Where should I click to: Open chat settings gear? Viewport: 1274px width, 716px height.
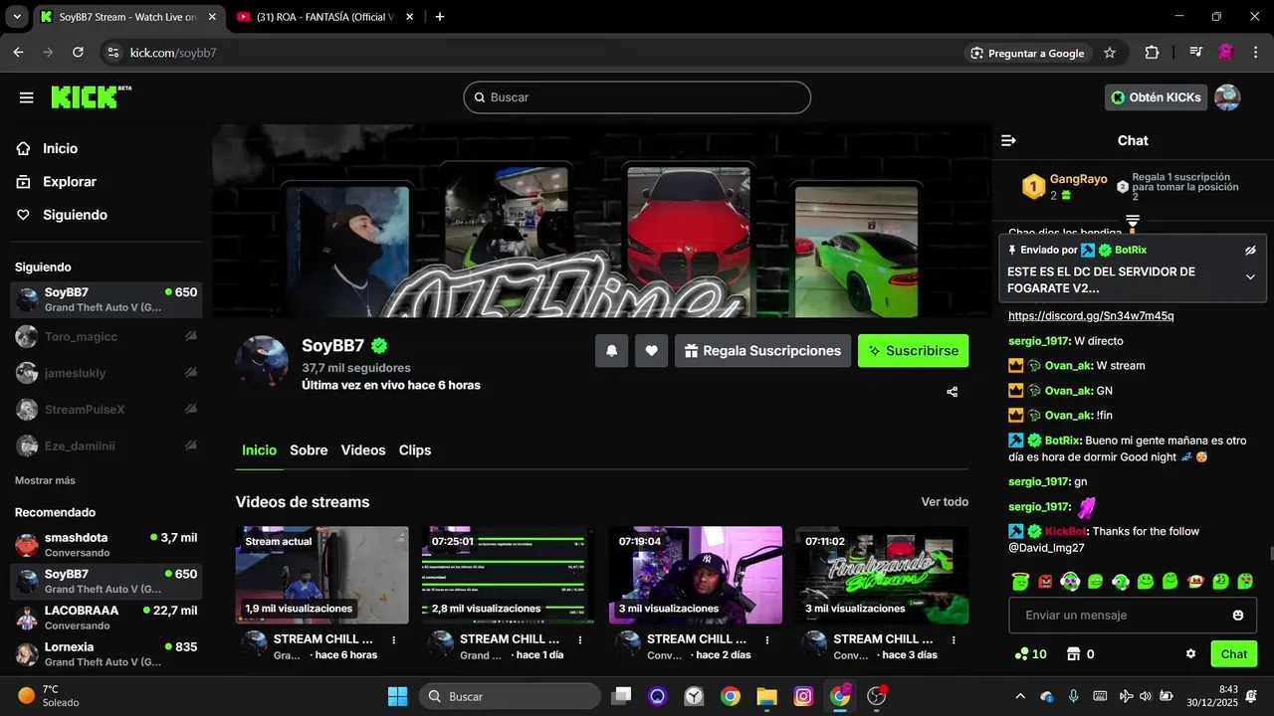[x=1190, y=654]
